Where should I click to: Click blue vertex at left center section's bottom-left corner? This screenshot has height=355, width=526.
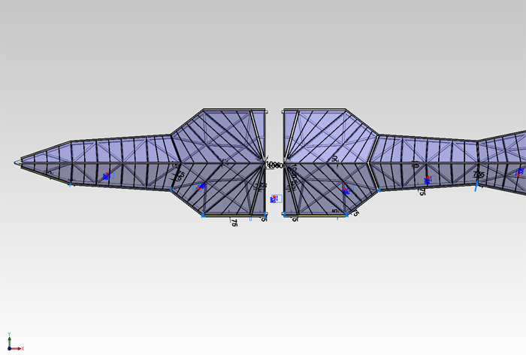[x=203, y=216]
